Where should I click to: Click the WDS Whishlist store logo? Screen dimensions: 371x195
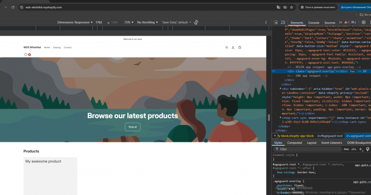pyautogui.click(x=32, y=47)
